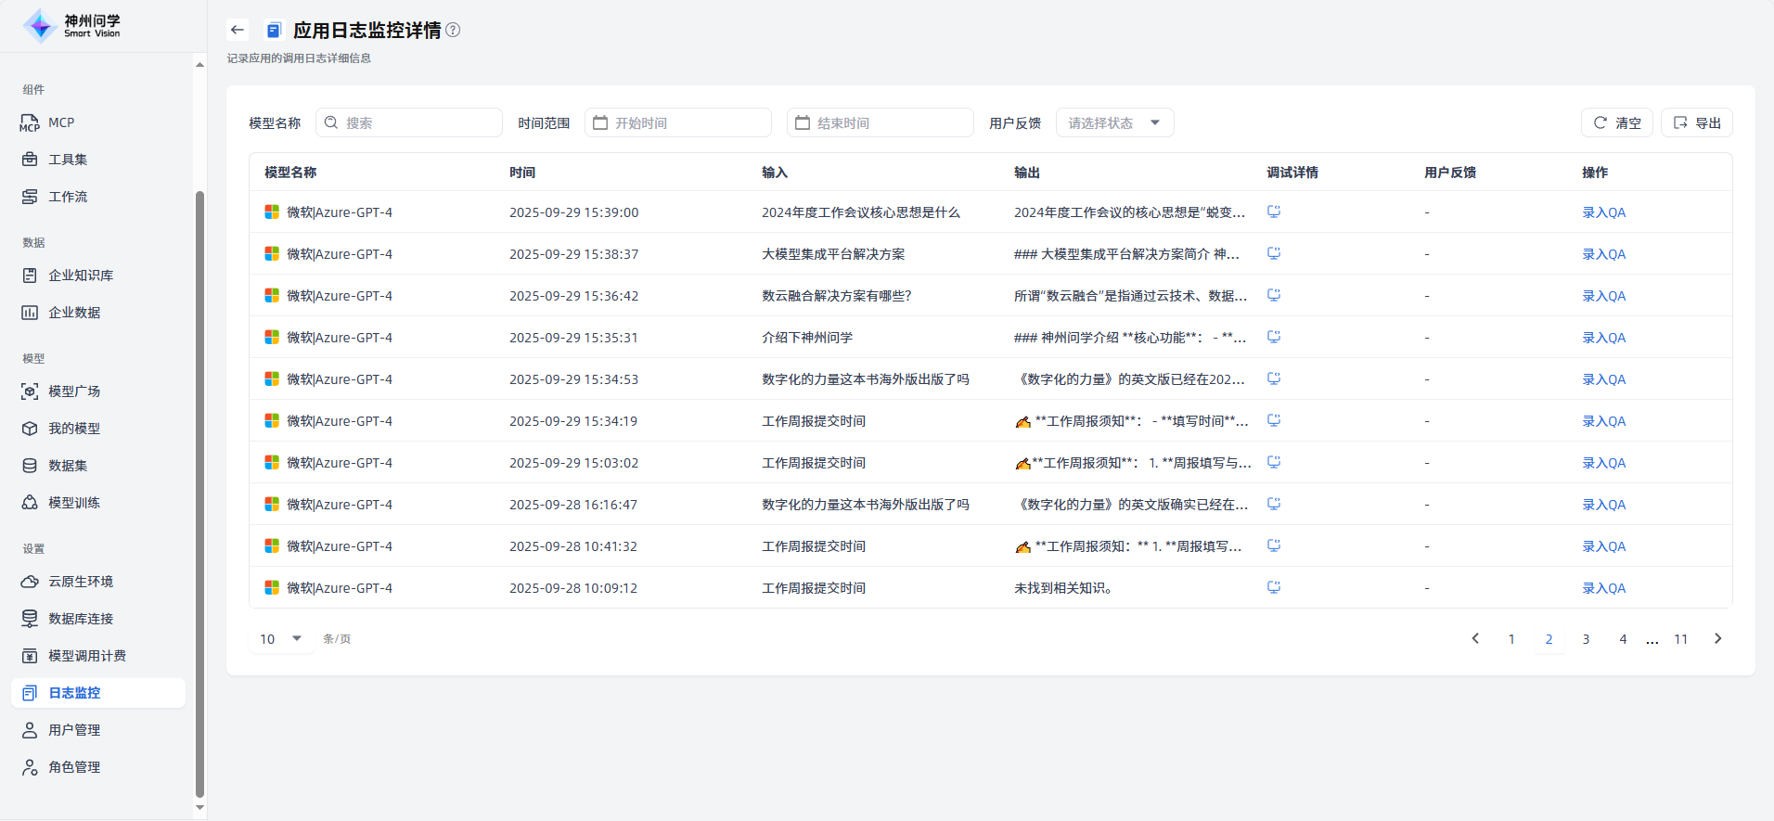Screen dimensions: 1774x821
Task: Open debug details icon for 15:35:31 log
Action: 1274,337
